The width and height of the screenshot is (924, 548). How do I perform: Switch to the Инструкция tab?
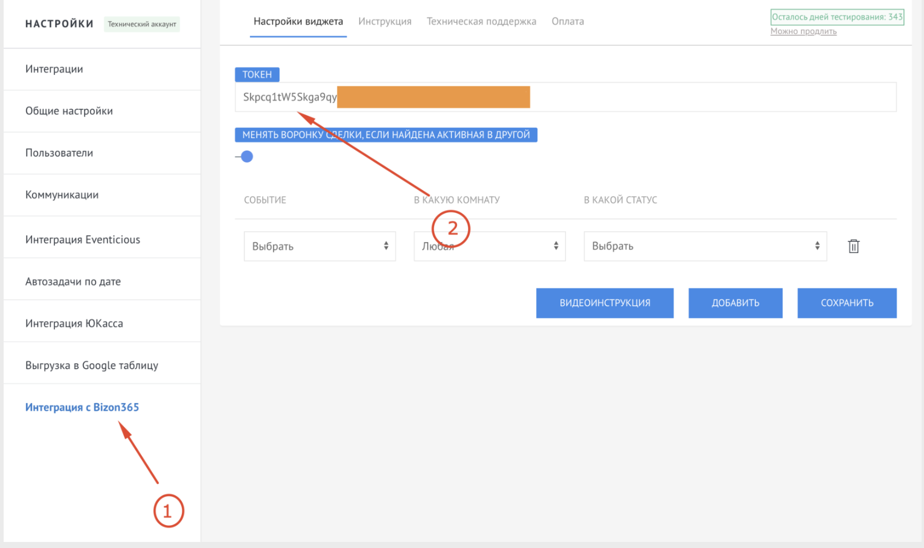coord(385,22)
